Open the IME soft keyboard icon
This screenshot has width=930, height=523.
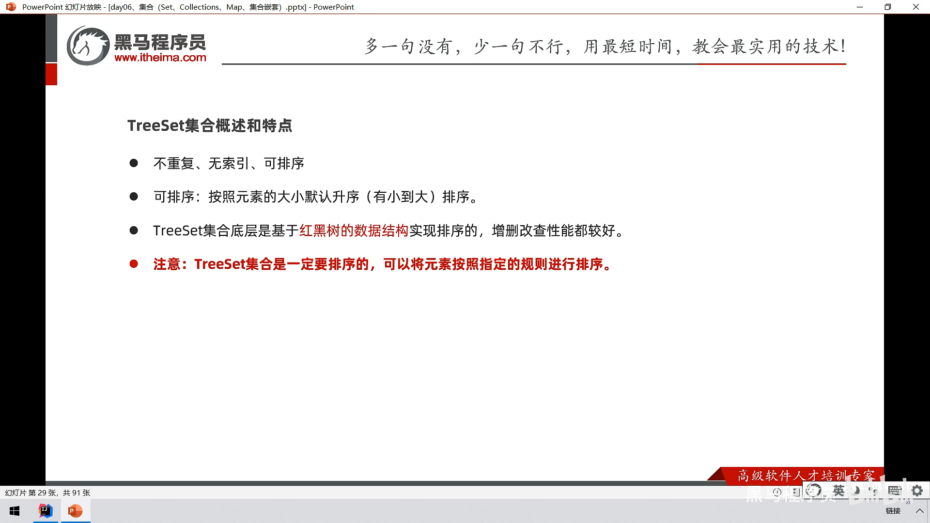894,491
